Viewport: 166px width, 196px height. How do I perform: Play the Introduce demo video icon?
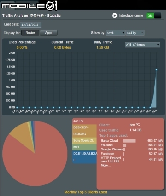(x=114, y=16)
